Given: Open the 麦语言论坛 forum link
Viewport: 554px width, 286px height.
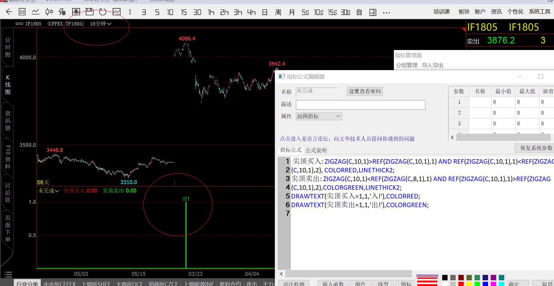Looking at the screenshot, I should click(347, 139).
